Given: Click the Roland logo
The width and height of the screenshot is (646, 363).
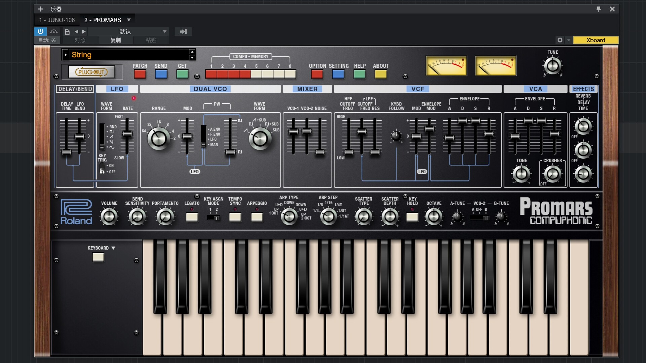Looking at the screenshot, I should tap(76, 212).
